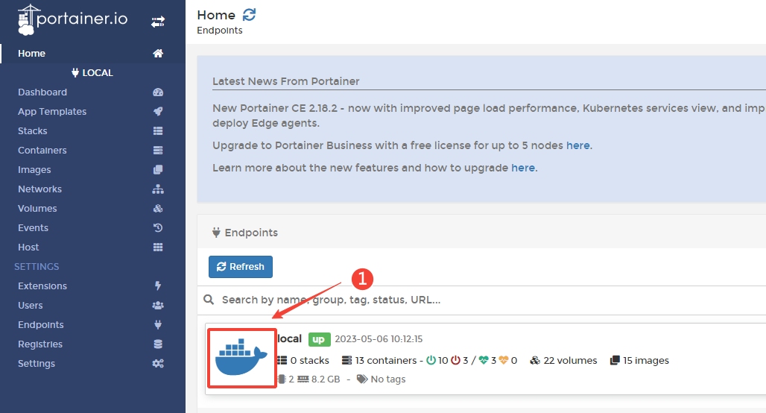
Task: Click the Host grid icon
Action: (x=158, y=248)
